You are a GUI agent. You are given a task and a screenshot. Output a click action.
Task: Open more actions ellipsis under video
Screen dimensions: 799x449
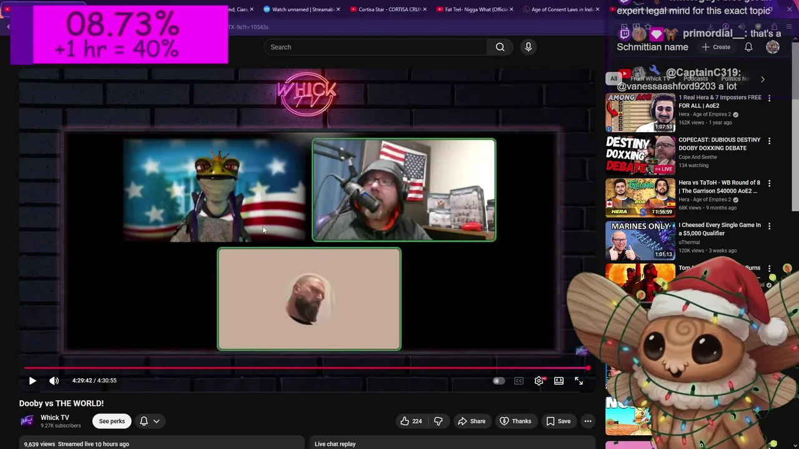[x=587, y=421]
